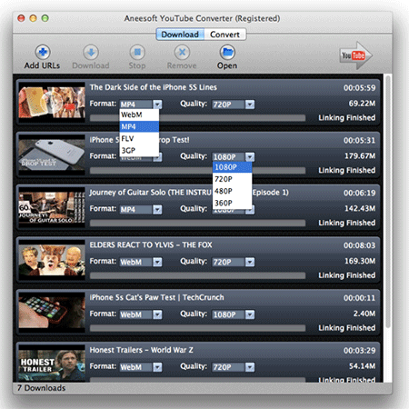Select title 'Honest Trailers – World War Z'
This screenshot has height=409, width=409.
pos(141,350)
